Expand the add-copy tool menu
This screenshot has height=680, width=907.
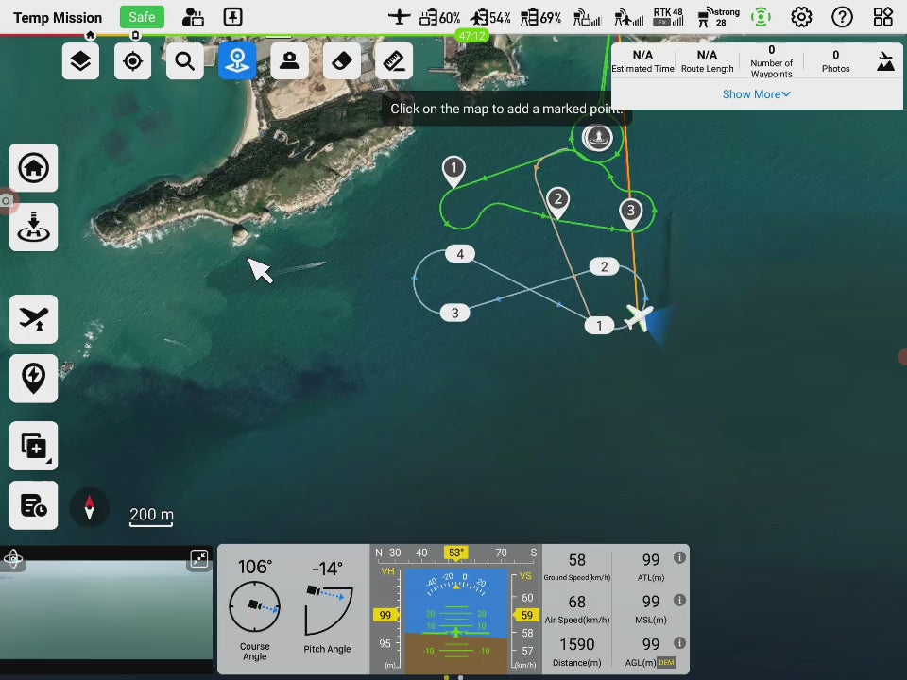tap(34, 447)
